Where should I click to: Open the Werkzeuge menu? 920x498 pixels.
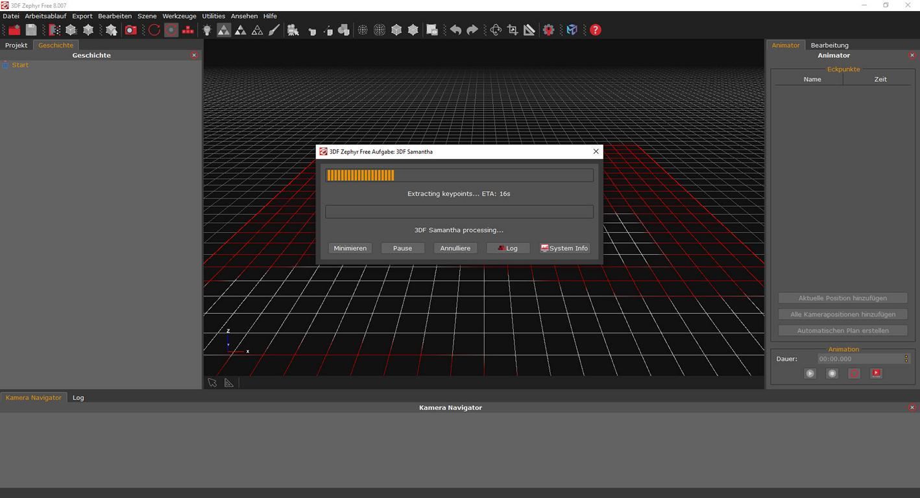pyautogui.click(x=179, y=16)
